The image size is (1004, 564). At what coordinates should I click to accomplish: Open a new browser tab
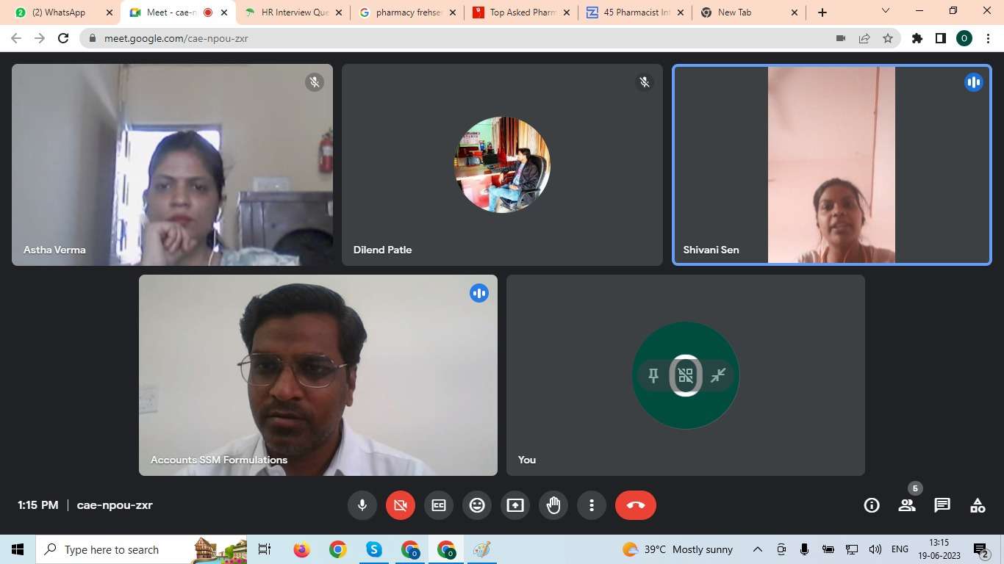click(x=822, y=12)
